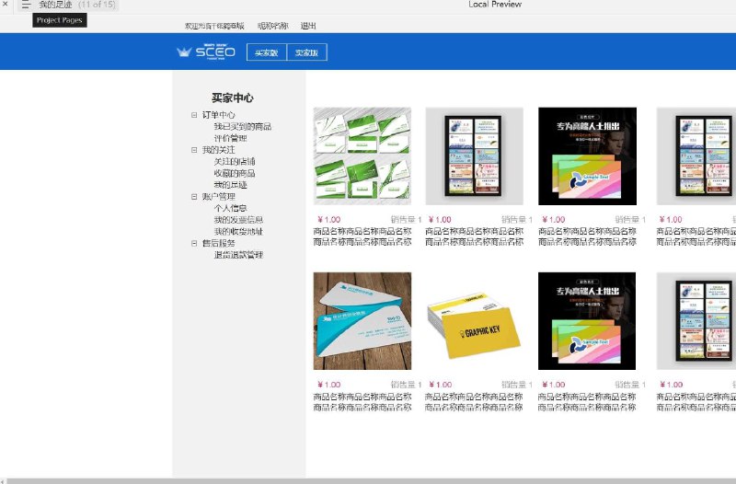Open the framed card collage thumbnail beside green cards
The height and width of the screenshot is (484, 736).
[x=474, y=156]
